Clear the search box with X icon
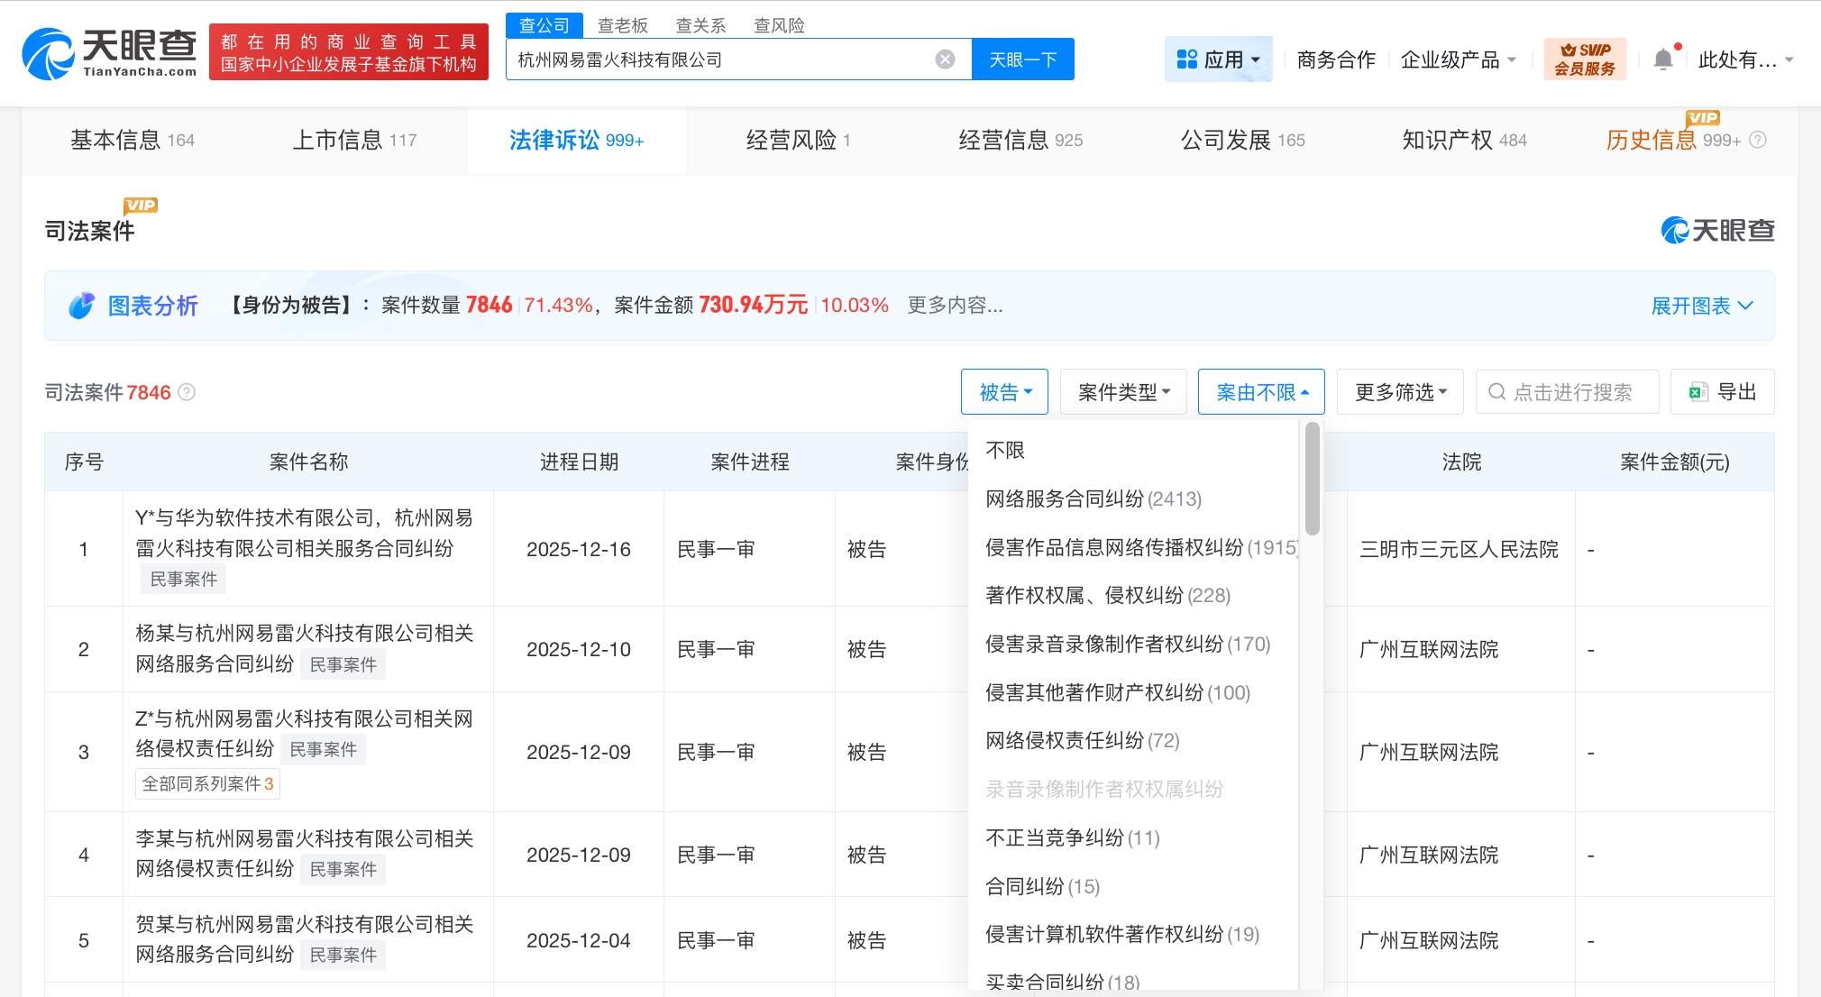The width and height of the screenshot is (1821, 997). click(x=945, y=59)
